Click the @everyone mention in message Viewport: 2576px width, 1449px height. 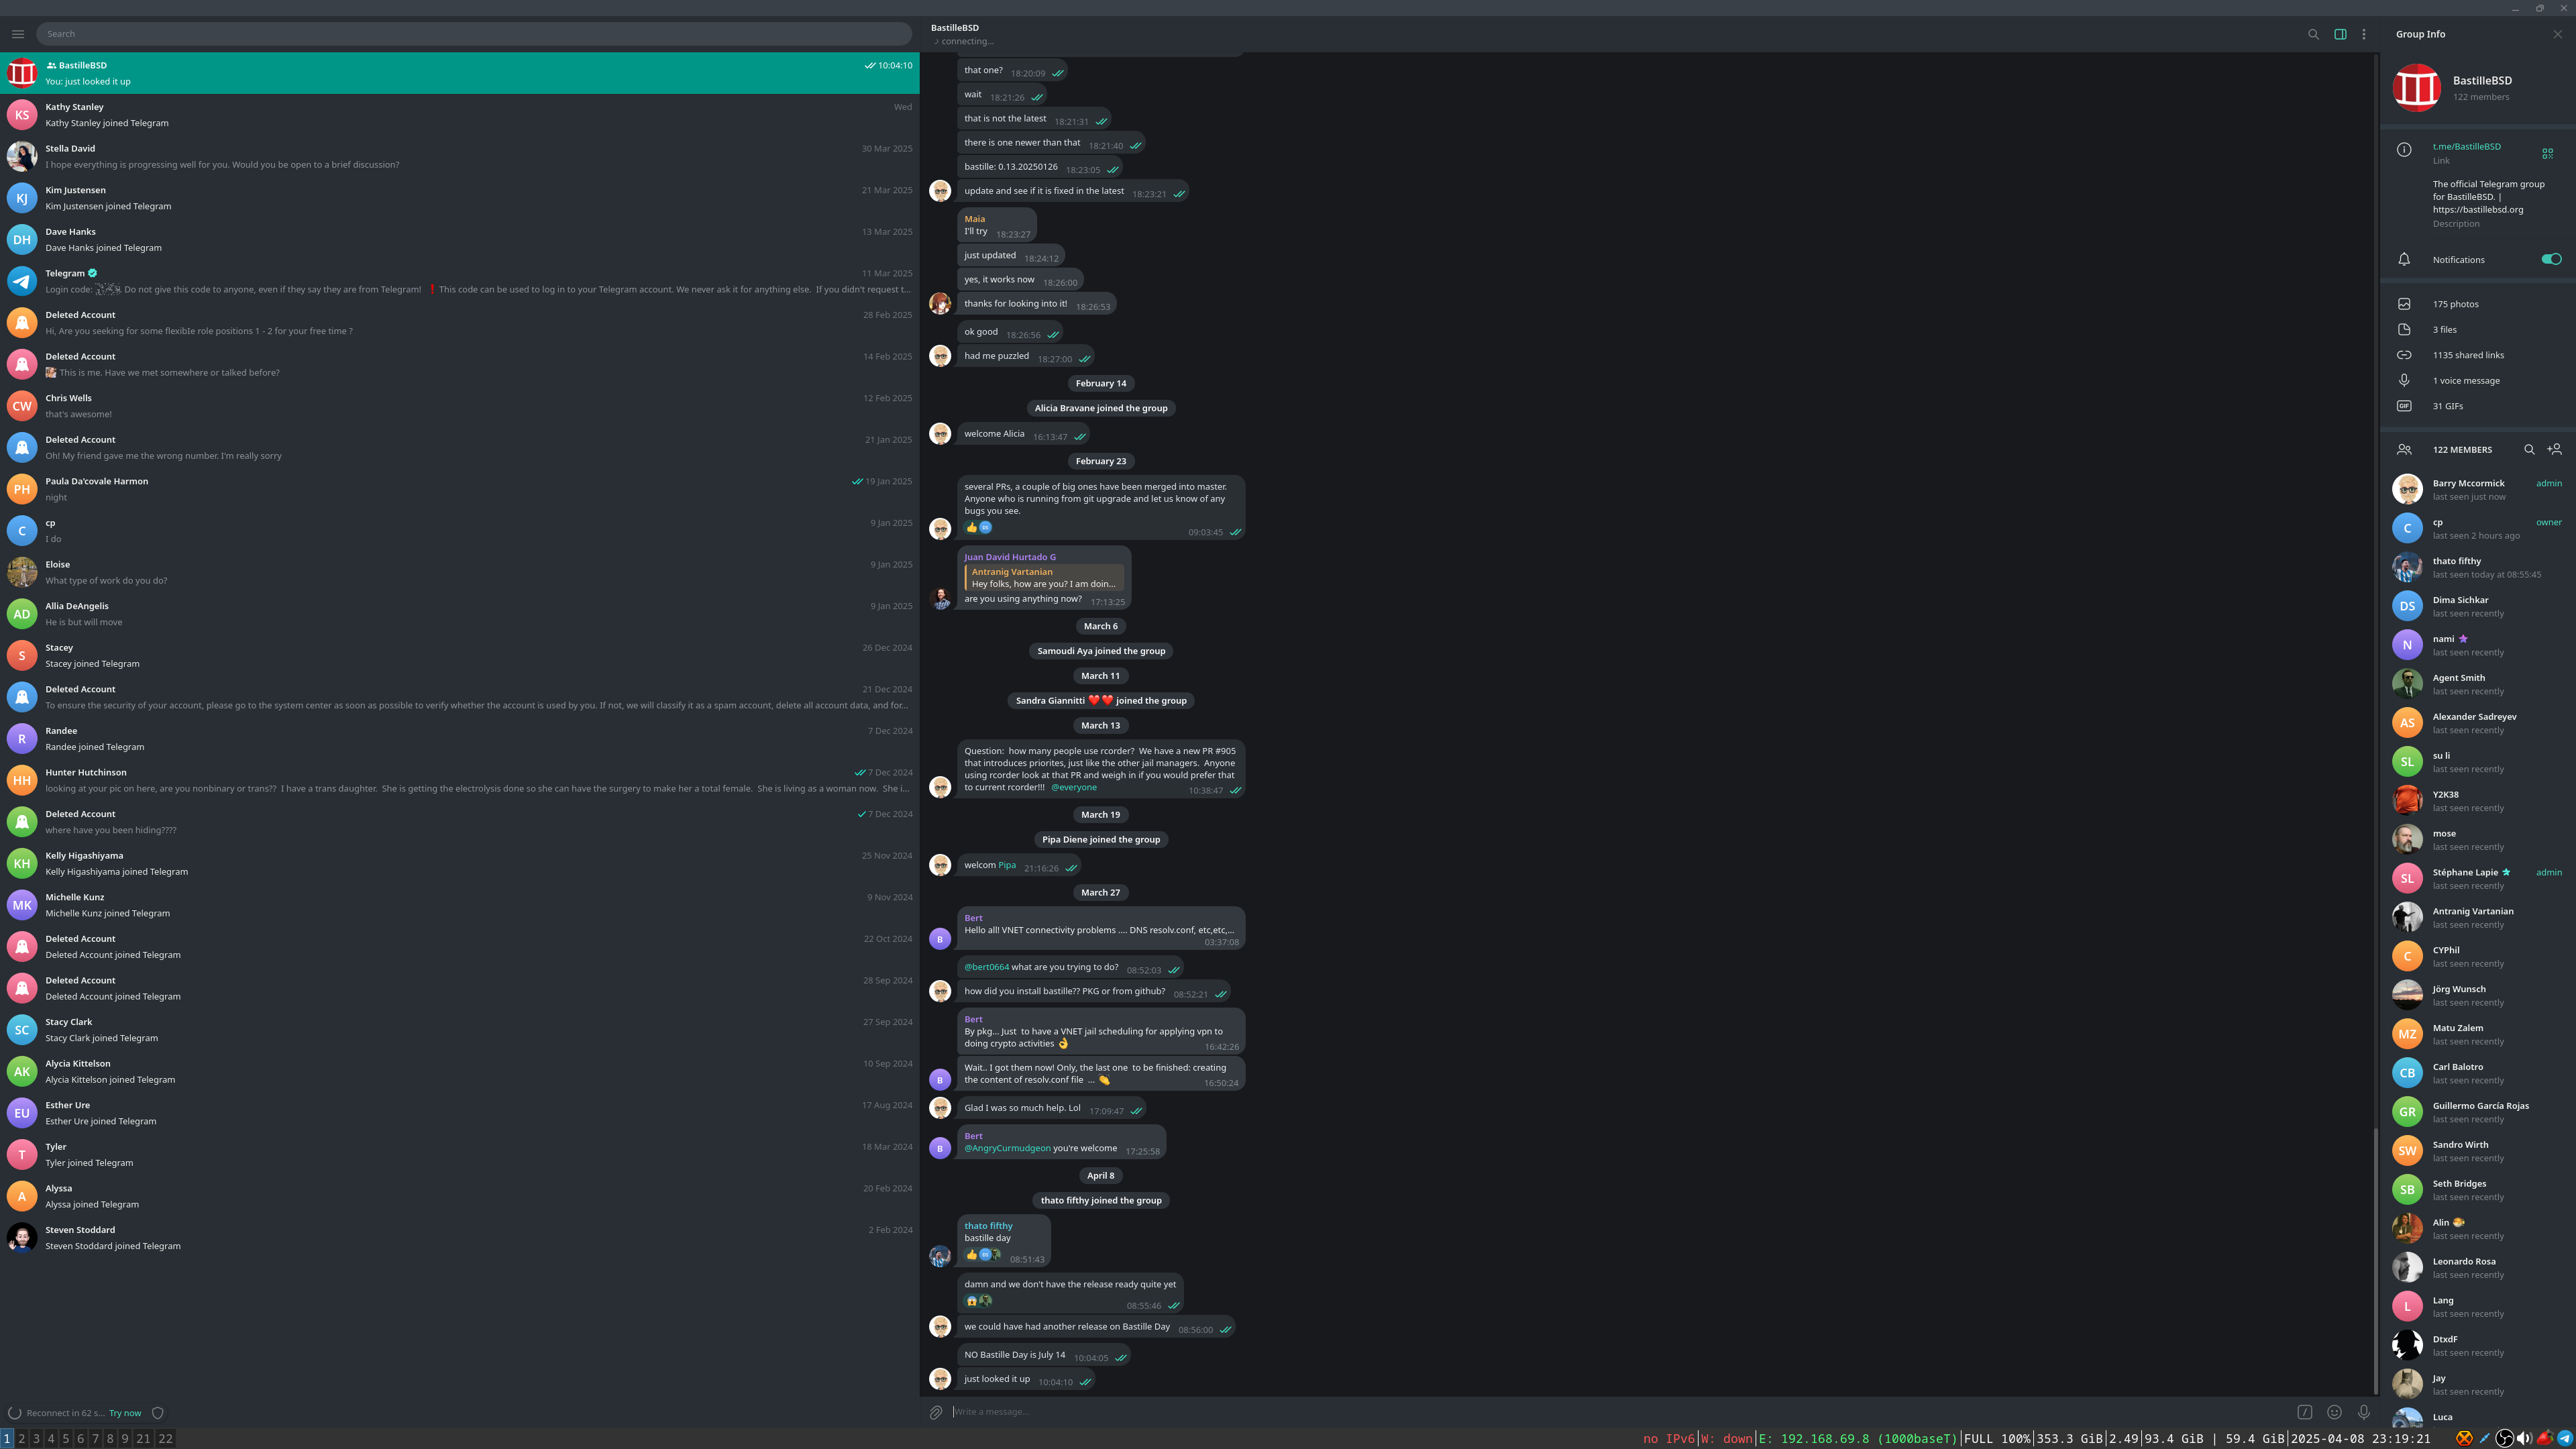[x=1074, y=787]
